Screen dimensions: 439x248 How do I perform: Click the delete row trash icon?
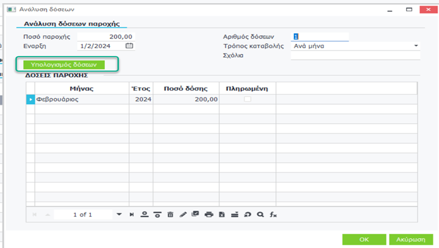(170, 214)
